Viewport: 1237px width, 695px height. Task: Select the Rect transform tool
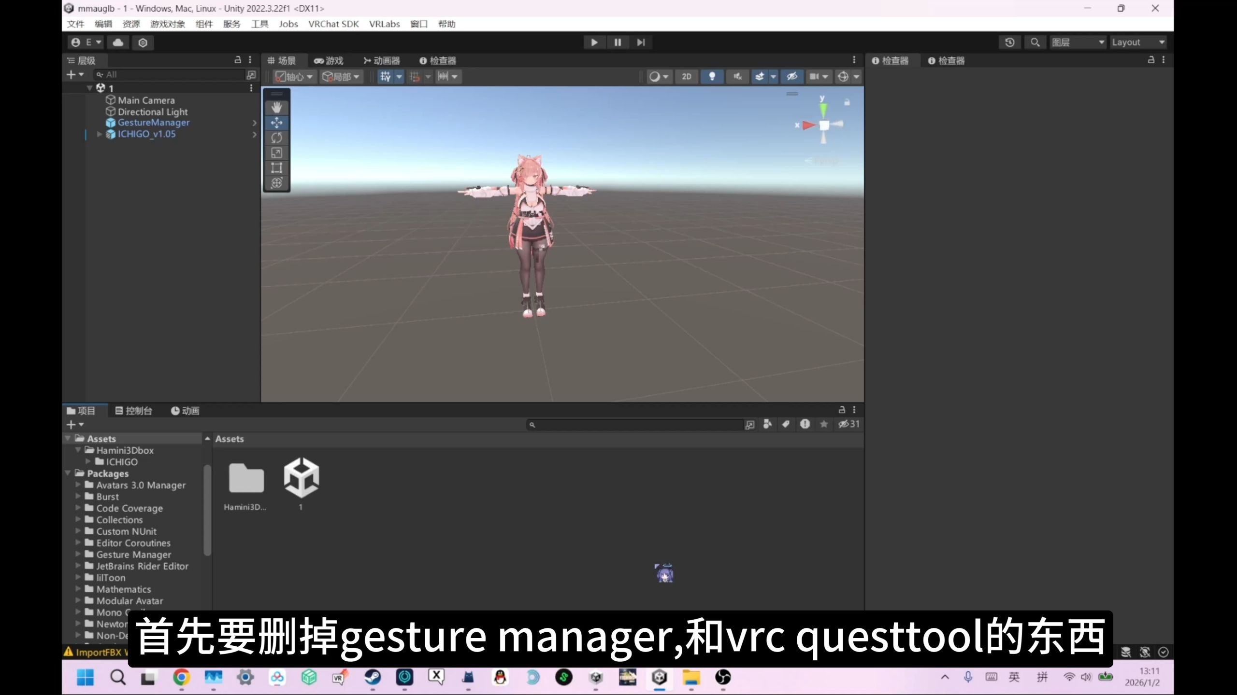pos(276,167)
